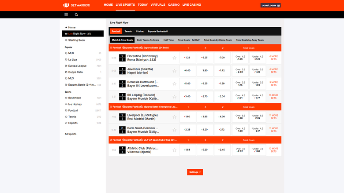Screen dimensions: 344x193
Task: Expand 11 More Bets for Paris Saint-Germain match
Action: click(x=273, y=130)
